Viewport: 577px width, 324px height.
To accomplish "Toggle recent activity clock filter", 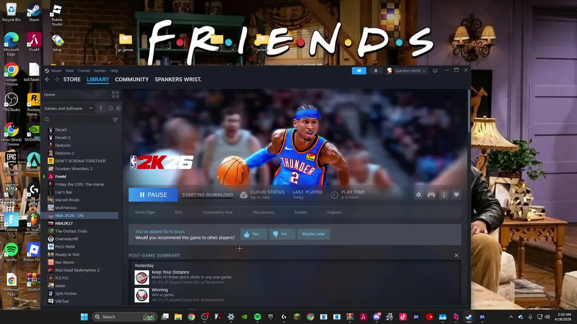I will 110,108.
